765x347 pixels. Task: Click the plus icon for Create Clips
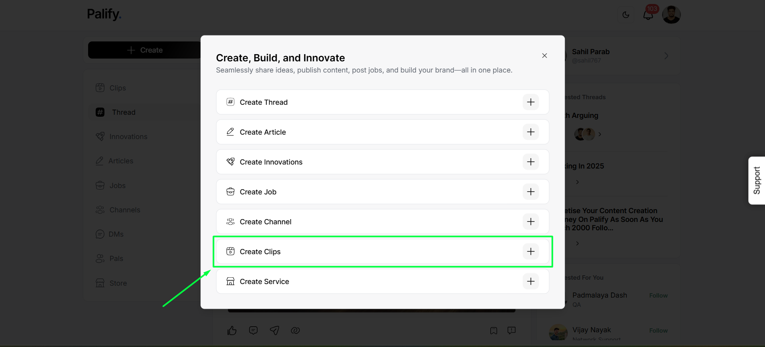(x=531, y=251)
